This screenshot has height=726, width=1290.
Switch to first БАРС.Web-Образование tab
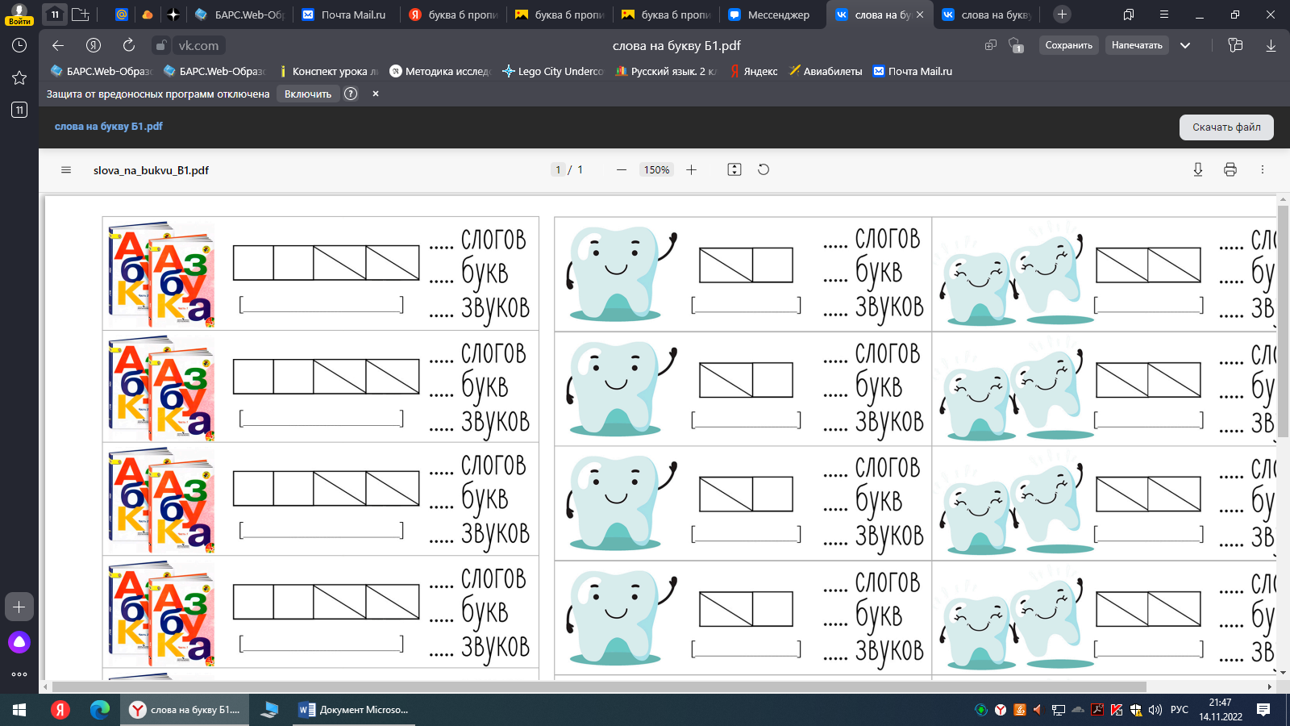(240, 15)
